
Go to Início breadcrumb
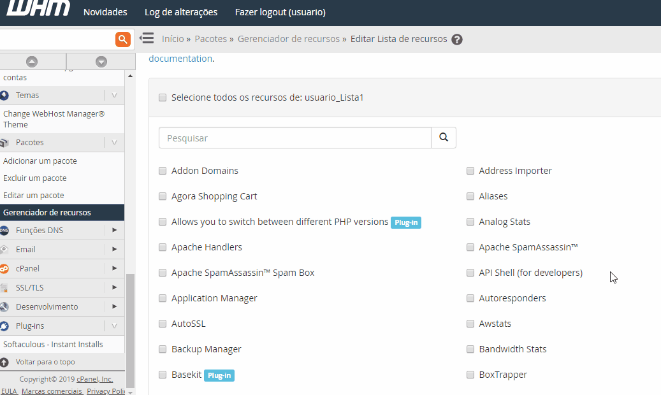tap(173, 39)
